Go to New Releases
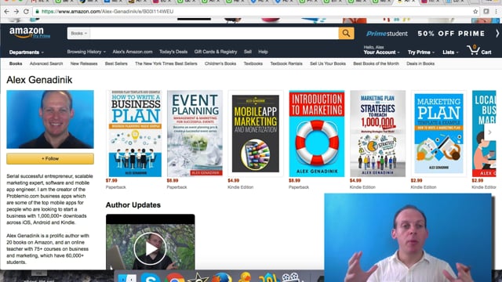This screenshot has height=282, width=502. point(84,63)
